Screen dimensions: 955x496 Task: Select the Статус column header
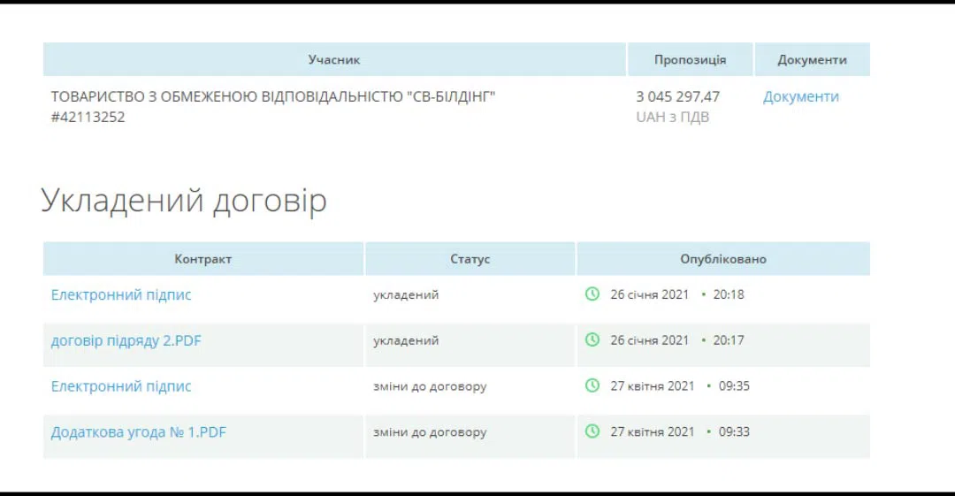[x=470, y=258]
